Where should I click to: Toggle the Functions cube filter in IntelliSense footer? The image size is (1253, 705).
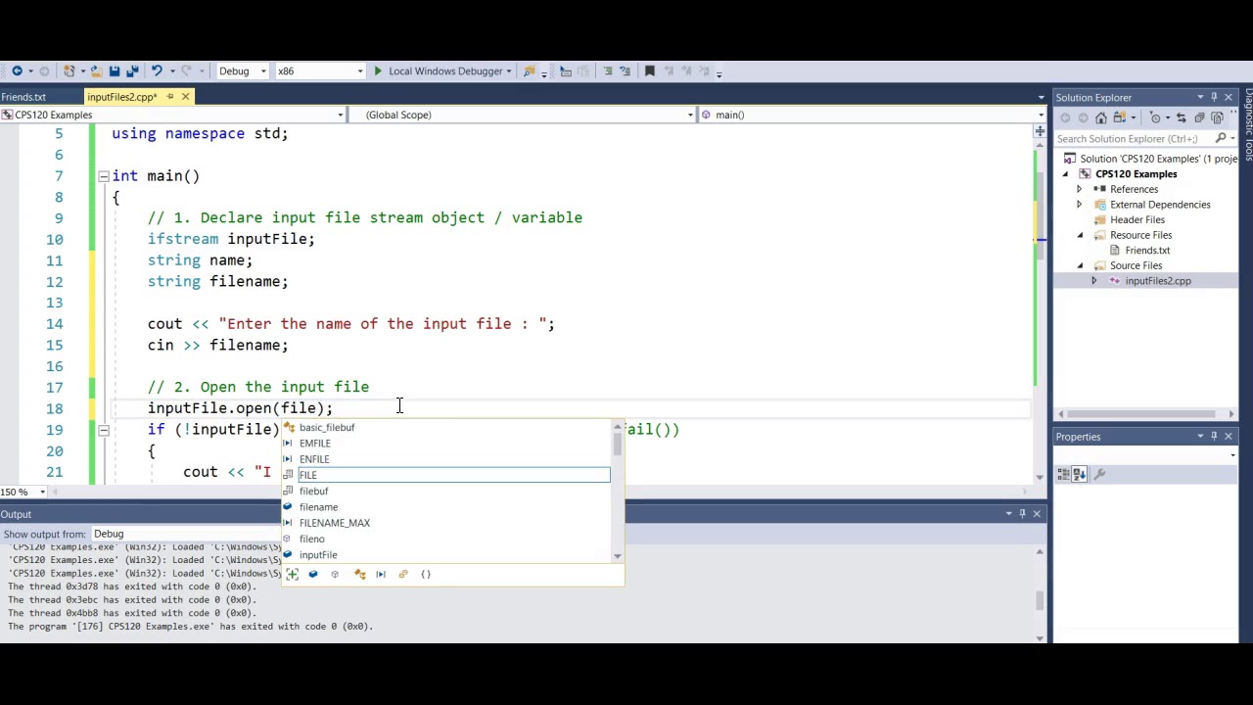(x=335, y=574)
